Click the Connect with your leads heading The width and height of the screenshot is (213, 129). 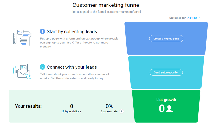pyautogui.click(x=72, y=67)
